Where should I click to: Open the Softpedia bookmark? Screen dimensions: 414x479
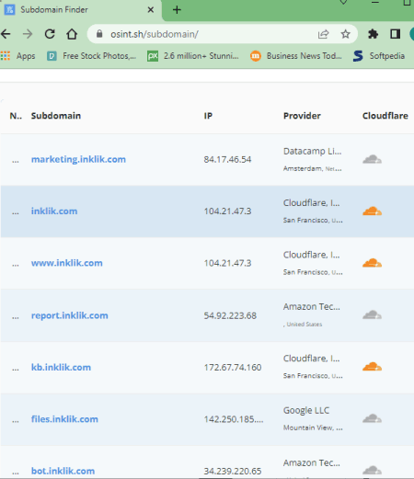[379, 56]
